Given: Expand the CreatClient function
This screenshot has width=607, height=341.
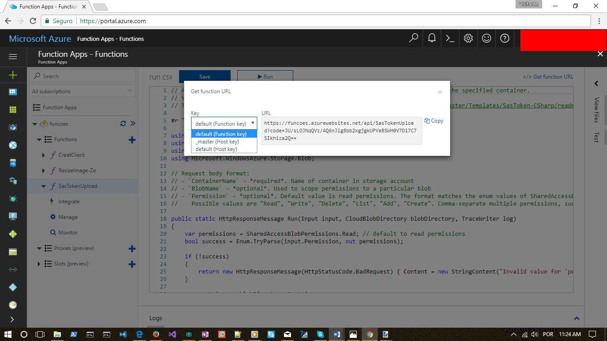Looking at the screenshot, I should pos(44,155).
